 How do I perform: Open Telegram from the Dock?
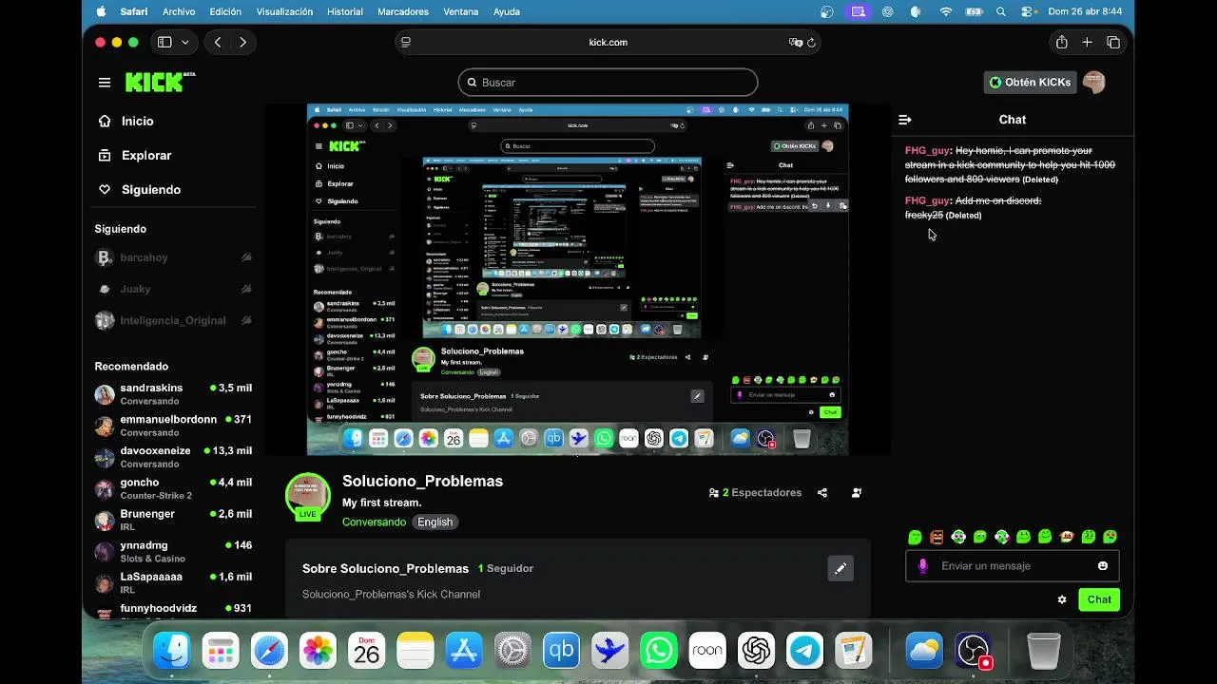(805, 651)
